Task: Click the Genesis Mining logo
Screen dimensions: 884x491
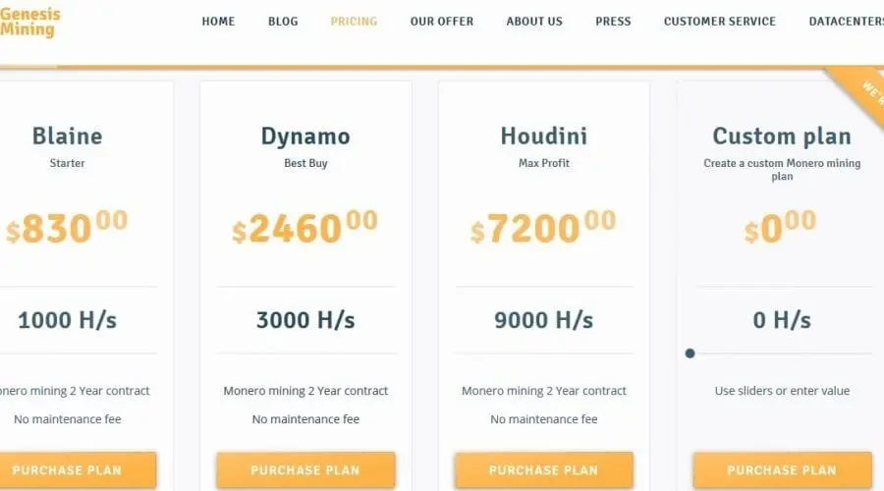Action: pos(29,22)
